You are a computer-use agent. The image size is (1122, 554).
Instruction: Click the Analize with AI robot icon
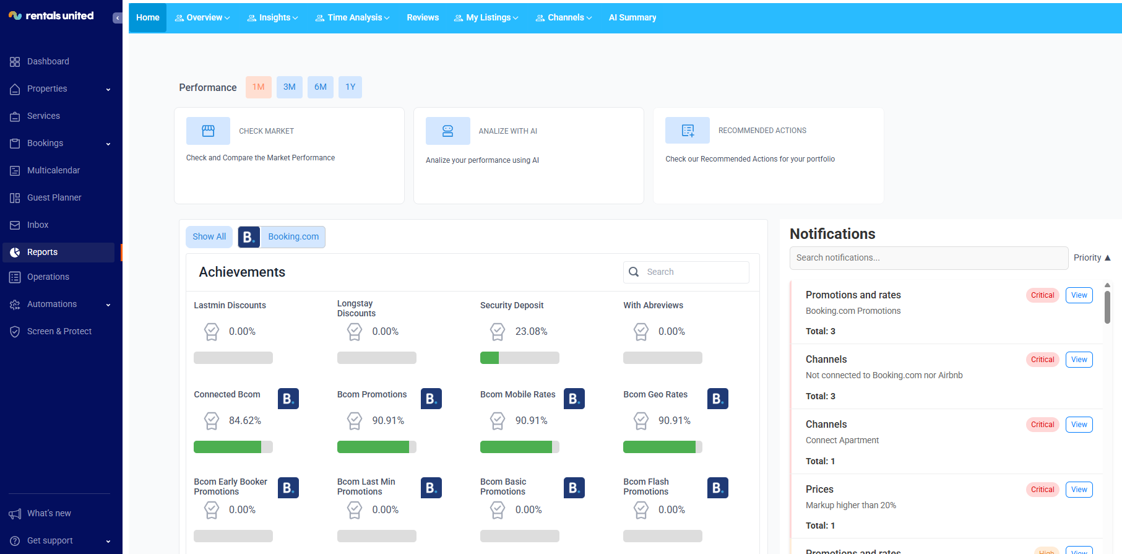(447, 131)
